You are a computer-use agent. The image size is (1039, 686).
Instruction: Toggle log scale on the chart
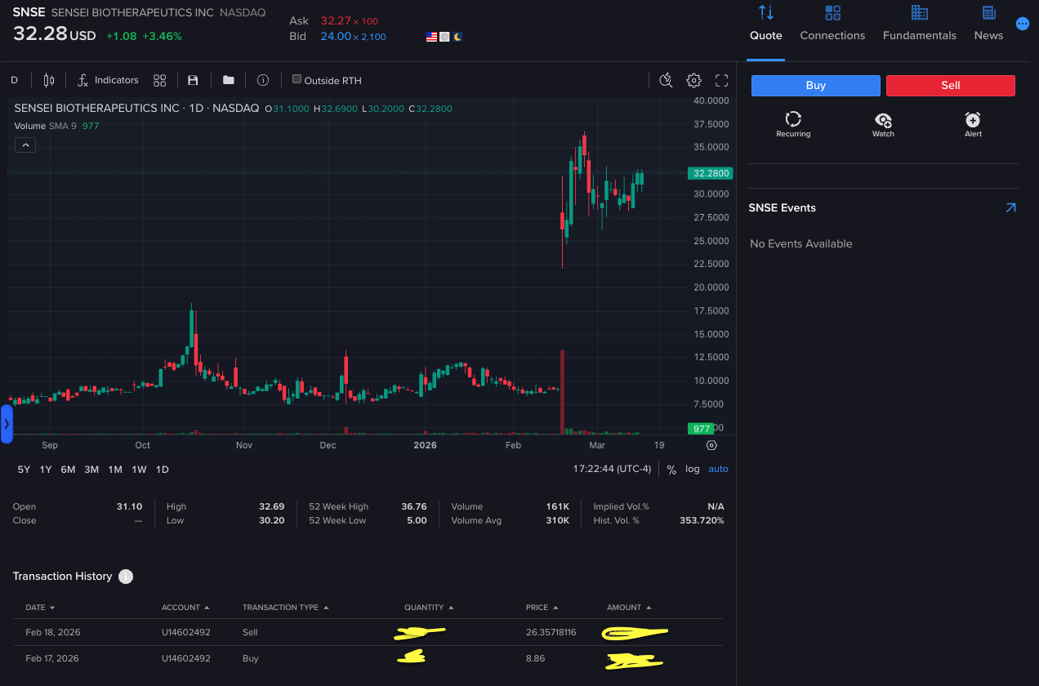click(x=692, y=470)
